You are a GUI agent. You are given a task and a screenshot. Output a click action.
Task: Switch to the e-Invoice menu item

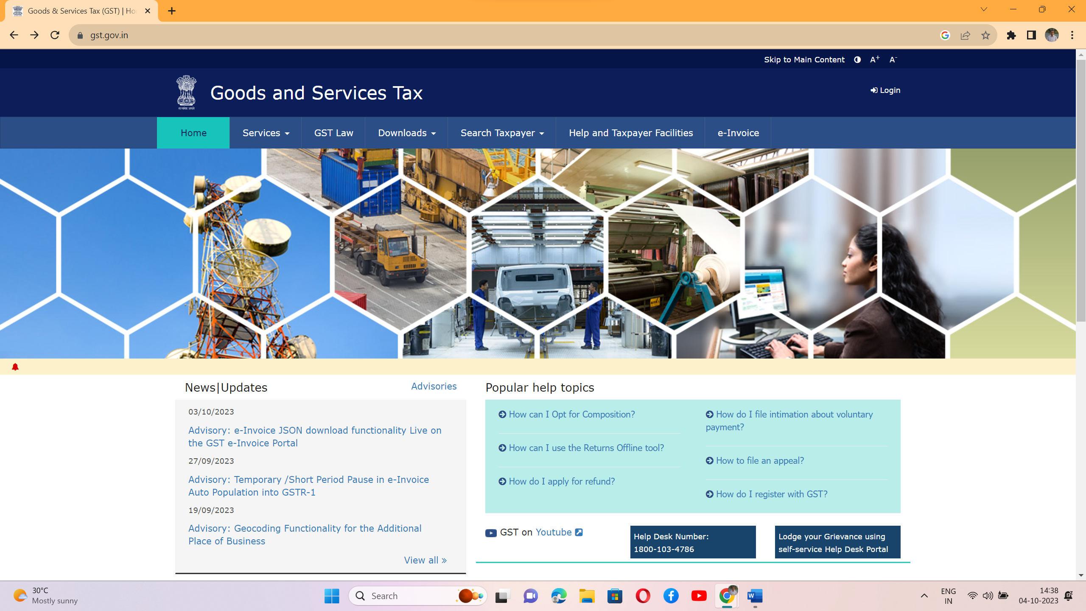point(738,132)
